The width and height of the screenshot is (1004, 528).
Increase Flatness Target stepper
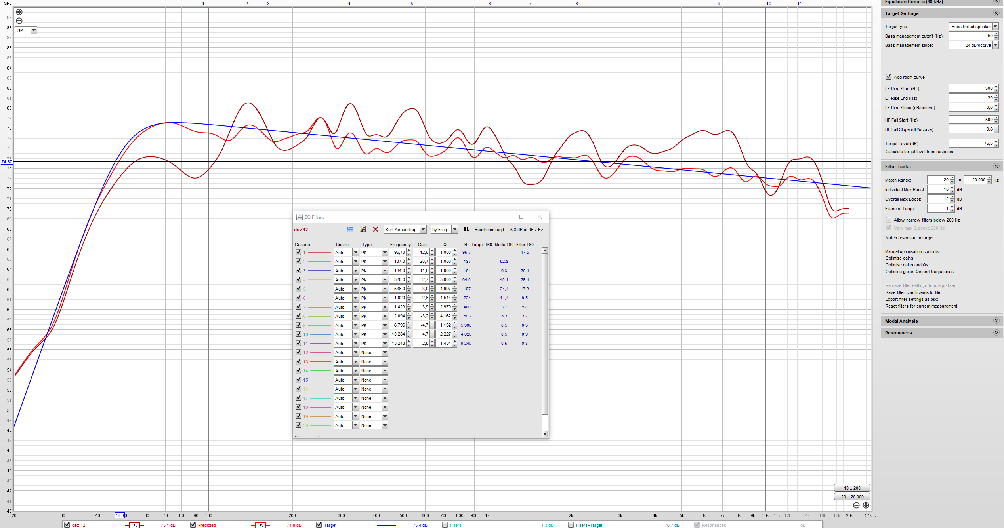pyautogui.click(x=952, y=207)
